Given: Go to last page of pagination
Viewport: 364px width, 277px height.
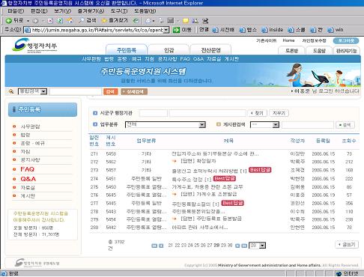Looking at the screenshot, I should click(244, 246).
